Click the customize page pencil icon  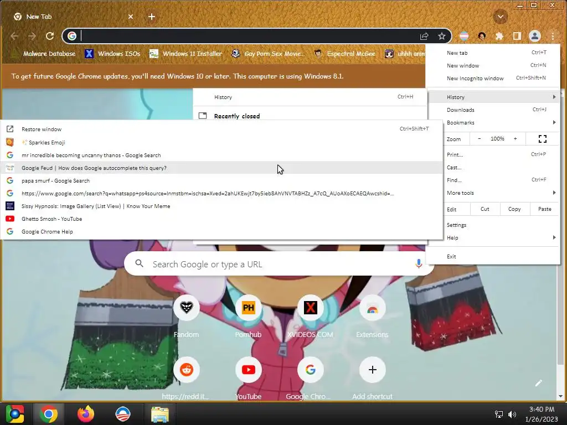tap(538, 383)
